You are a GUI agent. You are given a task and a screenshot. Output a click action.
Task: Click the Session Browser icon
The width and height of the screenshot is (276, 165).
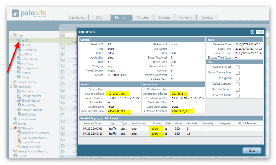click(15, 119)
